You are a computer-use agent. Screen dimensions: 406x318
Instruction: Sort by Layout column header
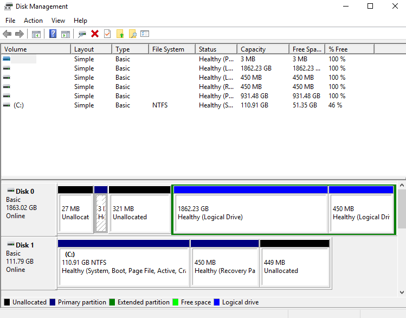[x=92, y=49]
